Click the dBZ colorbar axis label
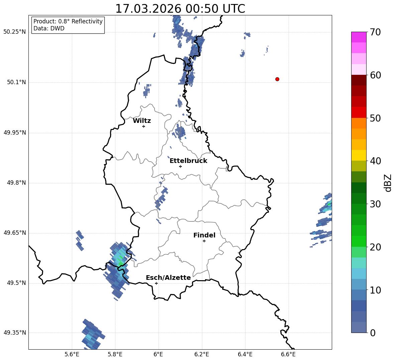 coord(387,183)
